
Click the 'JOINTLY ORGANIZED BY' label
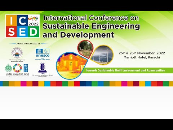coord(28,44)
